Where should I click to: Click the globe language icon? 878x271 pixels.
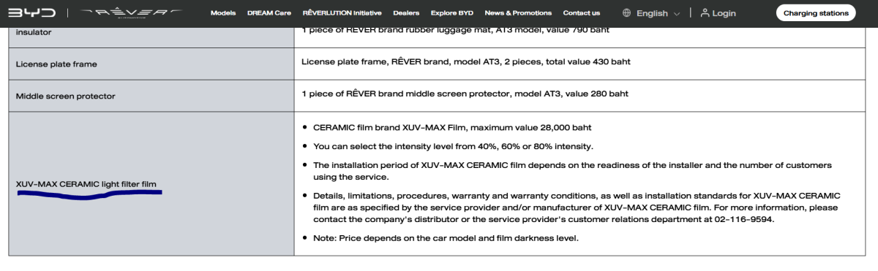tap(628, 13)
